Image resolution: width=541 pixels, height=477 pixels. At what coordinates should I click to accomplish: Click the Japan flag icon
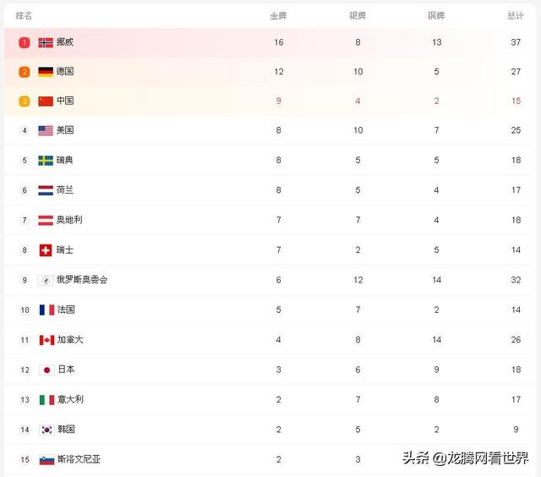46,370
